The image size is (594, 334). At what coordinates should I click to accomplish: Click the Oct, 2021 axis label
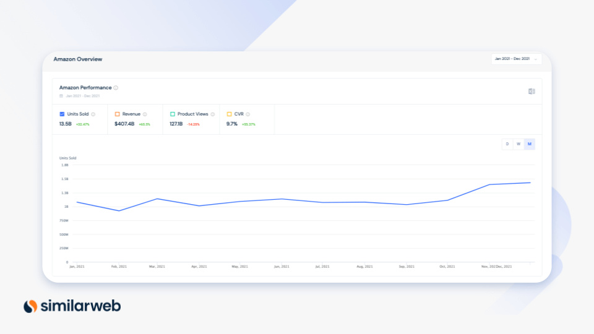tap(447, 267)
